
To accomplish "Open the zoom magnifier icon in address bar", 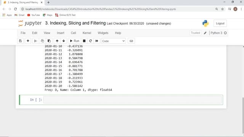I will tap(217, 9).
